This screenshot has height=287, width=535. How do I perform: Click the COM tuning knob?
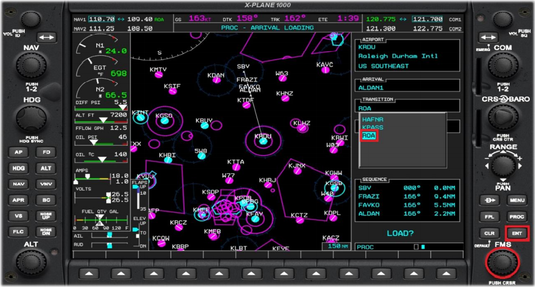point(503,65)
